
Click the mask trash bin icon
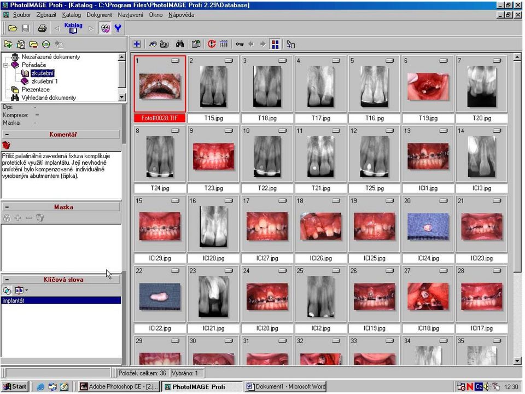[40, 218]
